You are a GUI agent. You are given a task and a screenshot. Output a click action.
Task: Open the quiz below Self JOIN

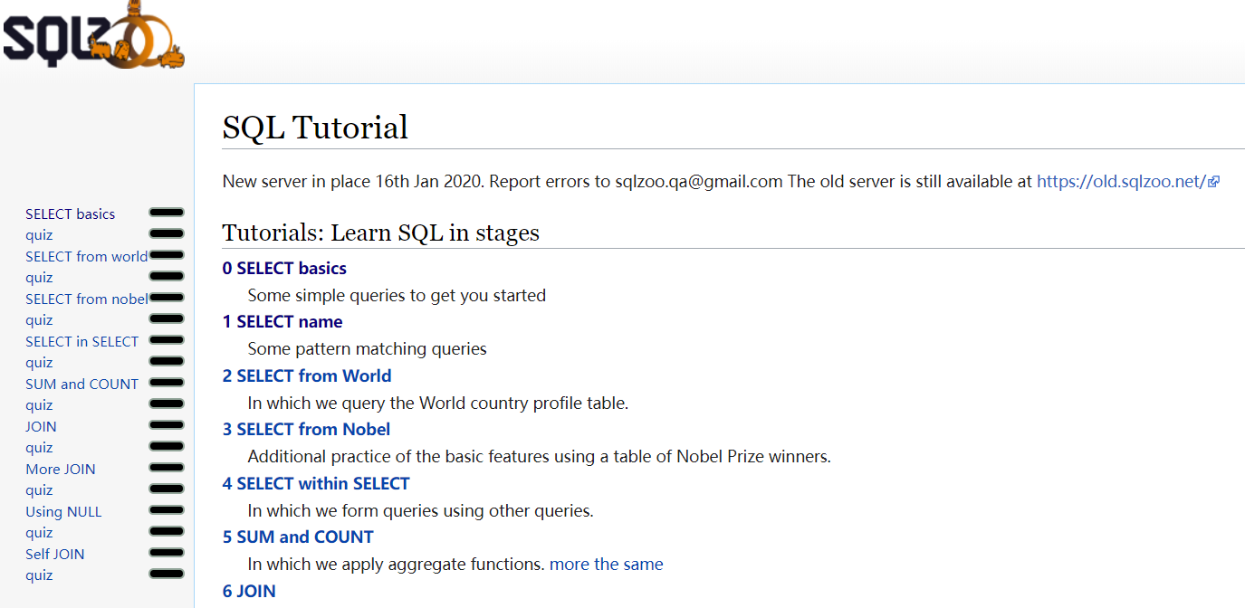[39, 575]
